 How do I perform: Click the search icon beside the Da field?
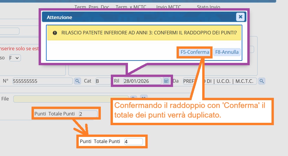(x=261, y=81)
